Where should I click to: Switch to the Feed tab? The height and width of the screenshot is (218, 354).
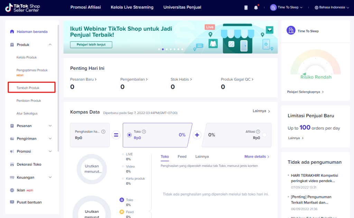click(x=182, y=157)
